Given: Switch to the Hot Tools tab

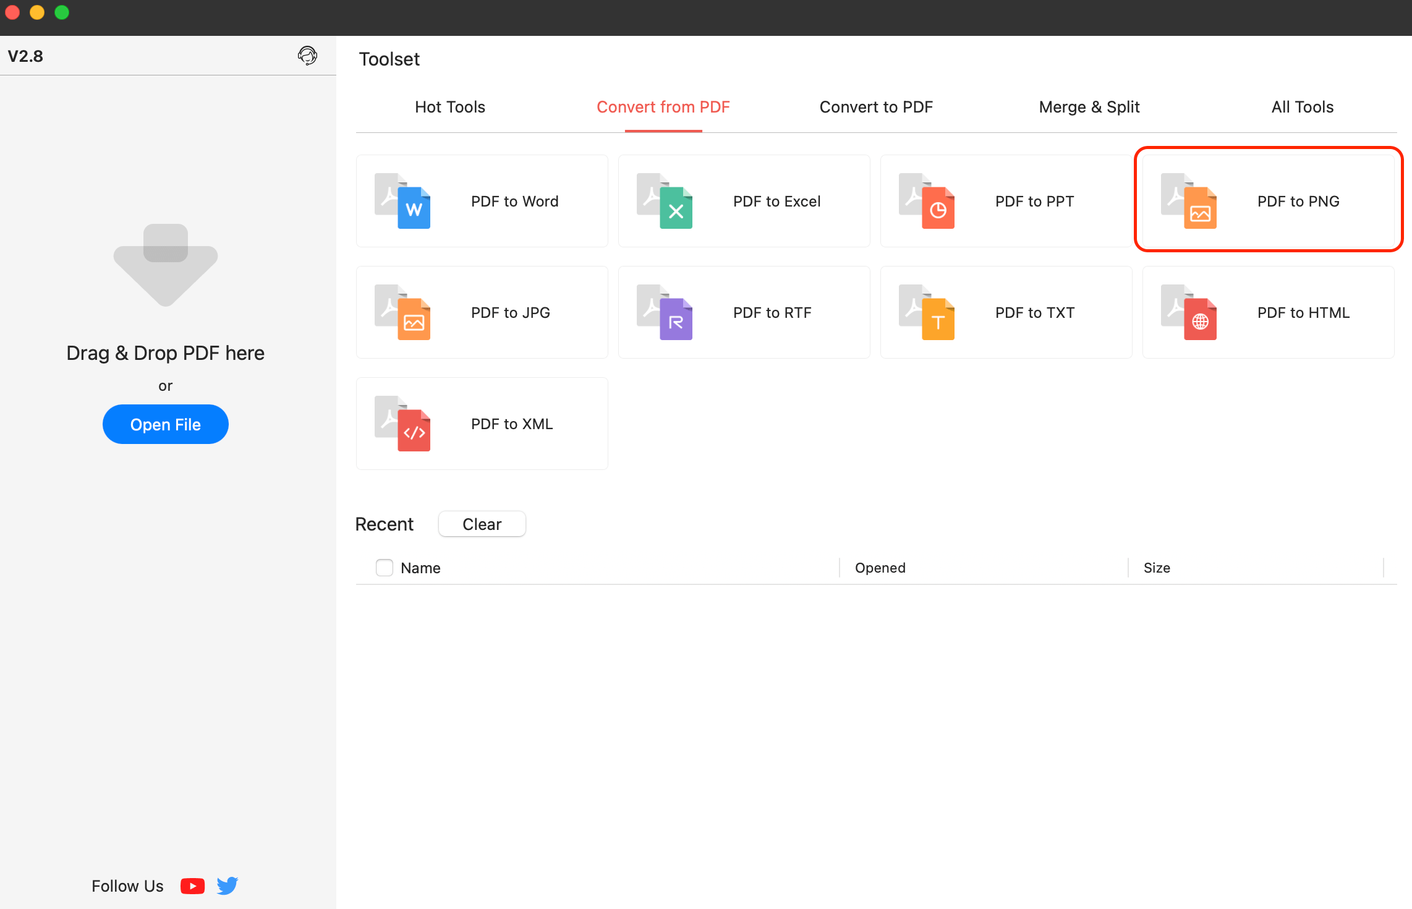Looking at the screenshot, I should pyautogui.click(x=450, y=106).
